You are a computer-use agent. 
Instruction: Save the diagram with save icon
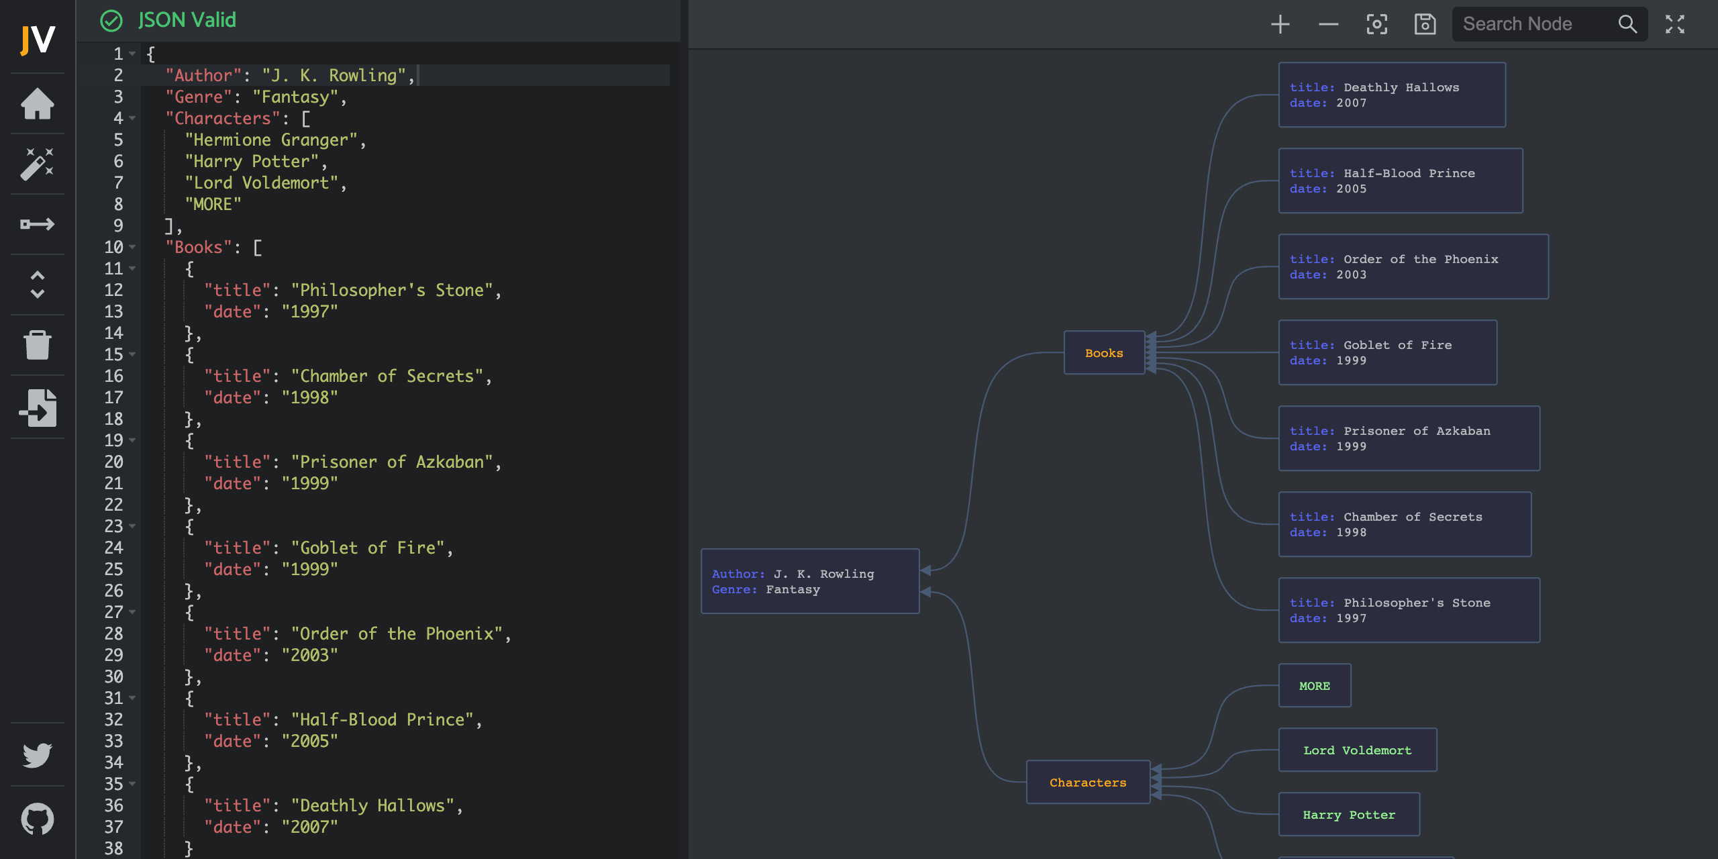coord(1424,23)
